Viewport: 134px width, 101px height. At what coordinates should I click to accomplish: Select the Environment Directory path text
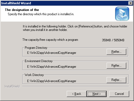click(52, 67)
